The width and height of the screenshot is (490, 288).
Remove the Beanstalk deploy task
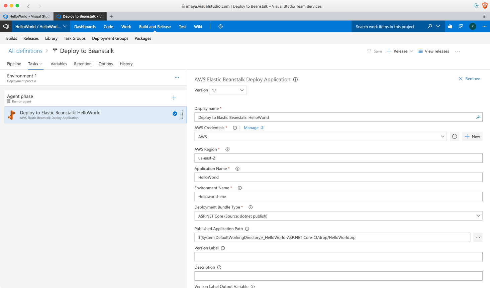[x=469, y=79]
